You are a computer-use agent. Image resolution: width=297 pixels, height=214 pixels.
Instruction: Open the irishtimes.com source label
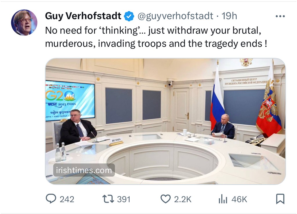coord(84,170)
